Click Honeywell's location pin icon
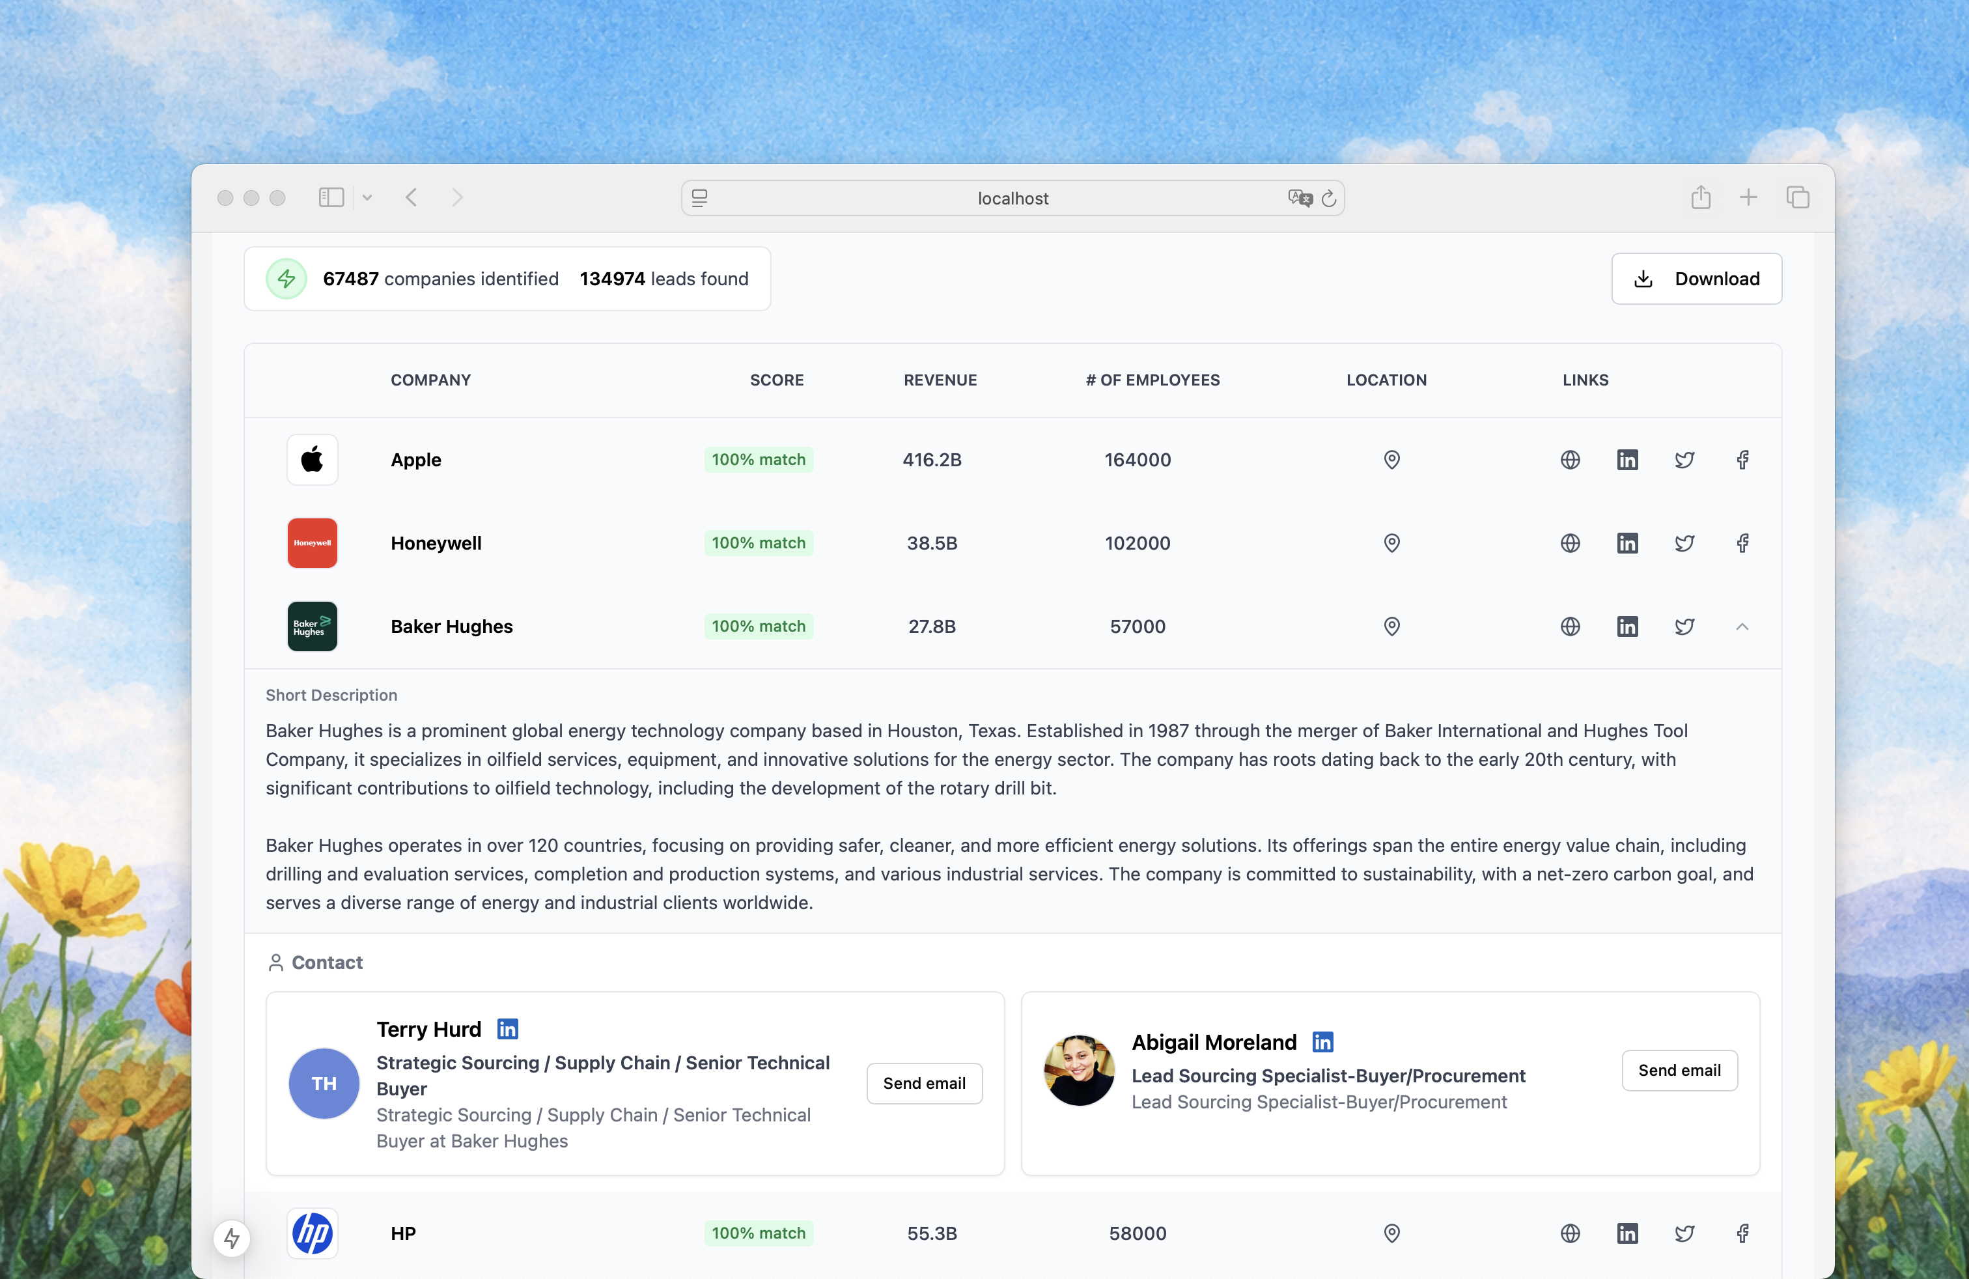Screen dimensions: 1969x1279 click(x=1391, y=544)
